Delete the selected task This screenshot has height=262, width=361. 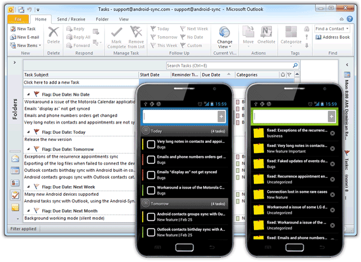(x=54, y=35)
